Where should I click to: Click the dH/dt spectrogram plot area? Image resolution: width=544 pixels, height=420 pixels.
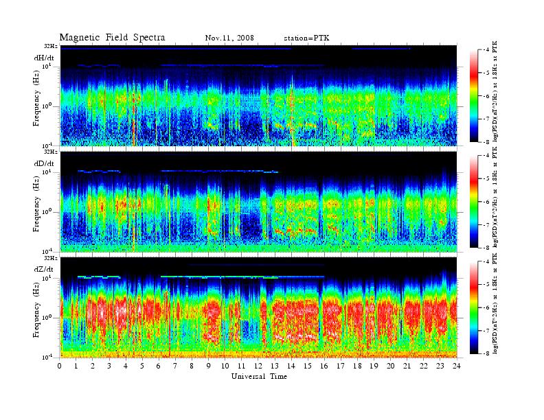[x=259, y=95]
